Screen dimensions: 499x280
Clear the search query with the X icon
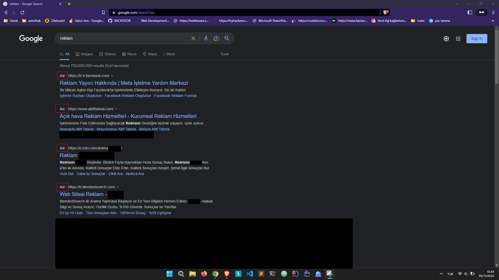coord(193,38)
